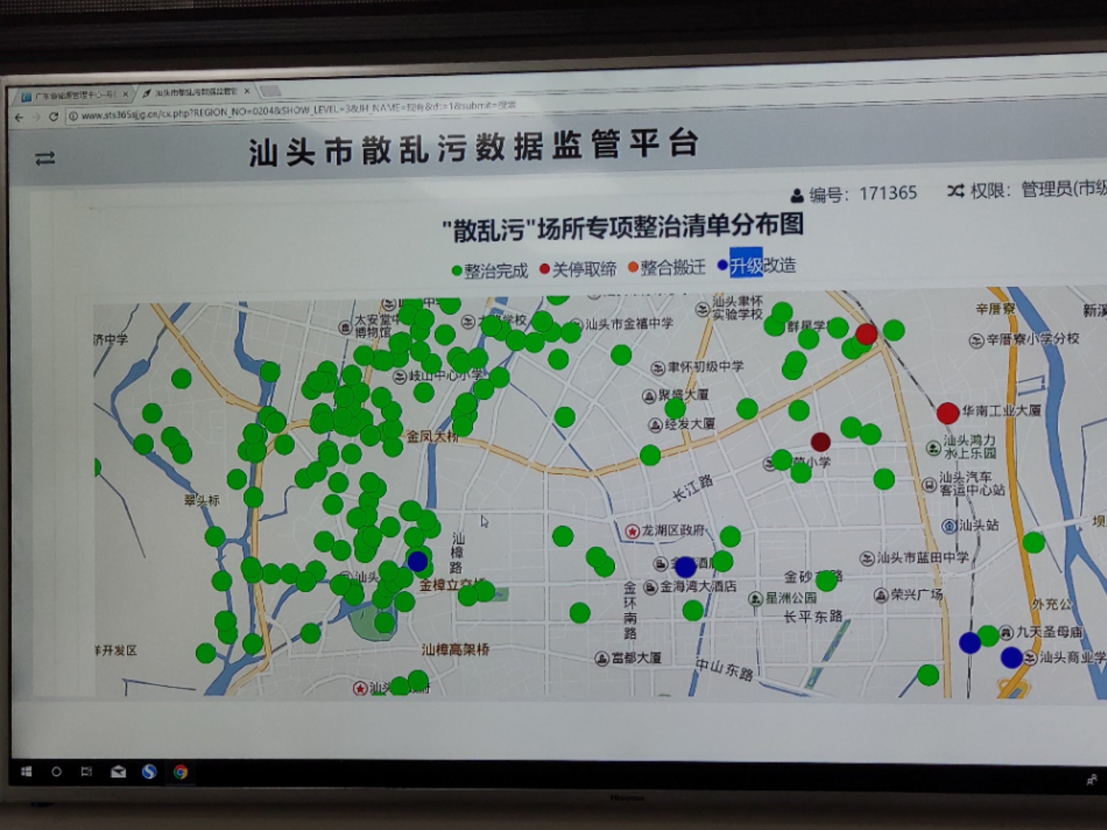Image resolution: width=1107 pixels, height=830 pixels.
Task: Open Mail app from taskbar
Action: [x=118, y=772]
